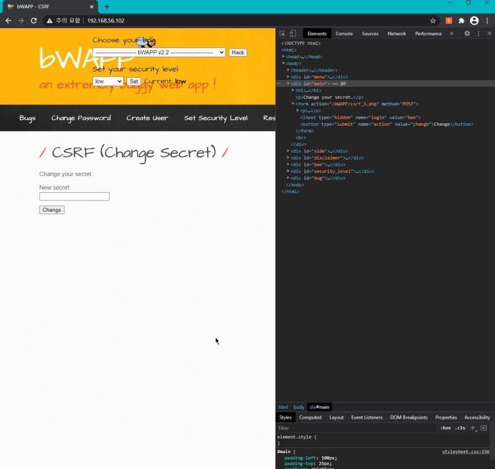Expand the head element node
Viewport: 495px width, 469px height.
283,57
